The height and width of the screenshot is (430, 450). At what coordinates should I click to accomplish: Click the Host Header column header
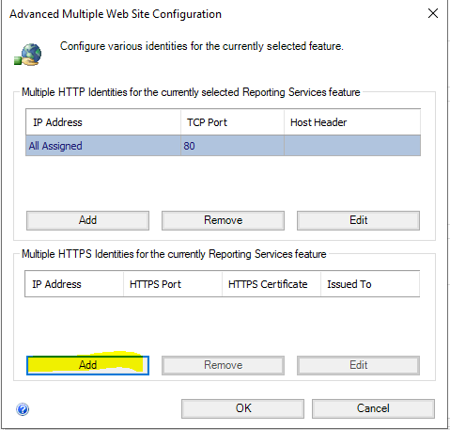coord(352,122)
